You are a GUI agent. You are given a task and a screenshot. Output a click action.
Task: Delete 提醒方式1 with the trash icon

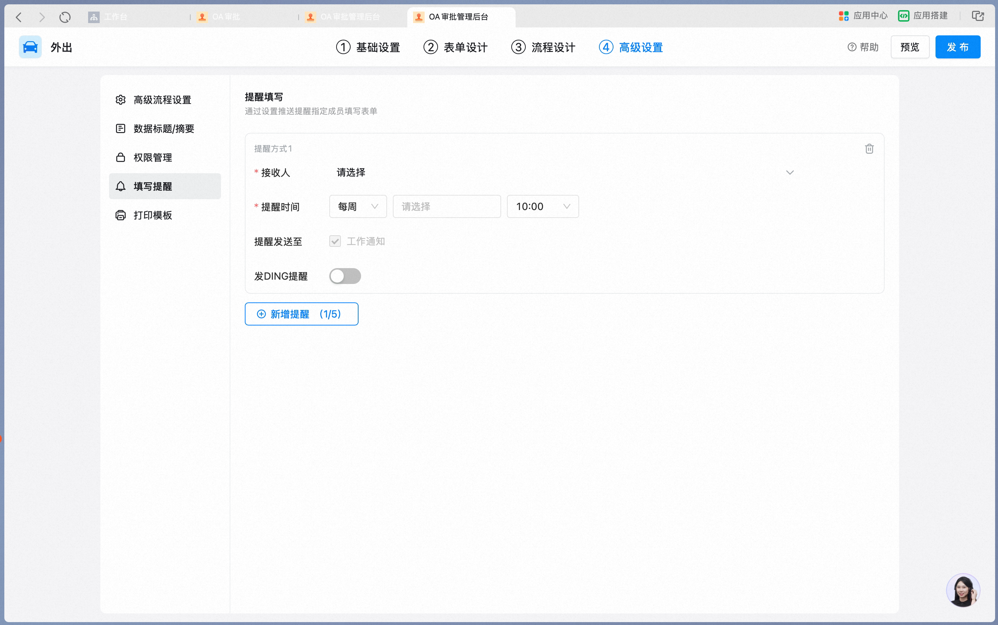point(869,148)
